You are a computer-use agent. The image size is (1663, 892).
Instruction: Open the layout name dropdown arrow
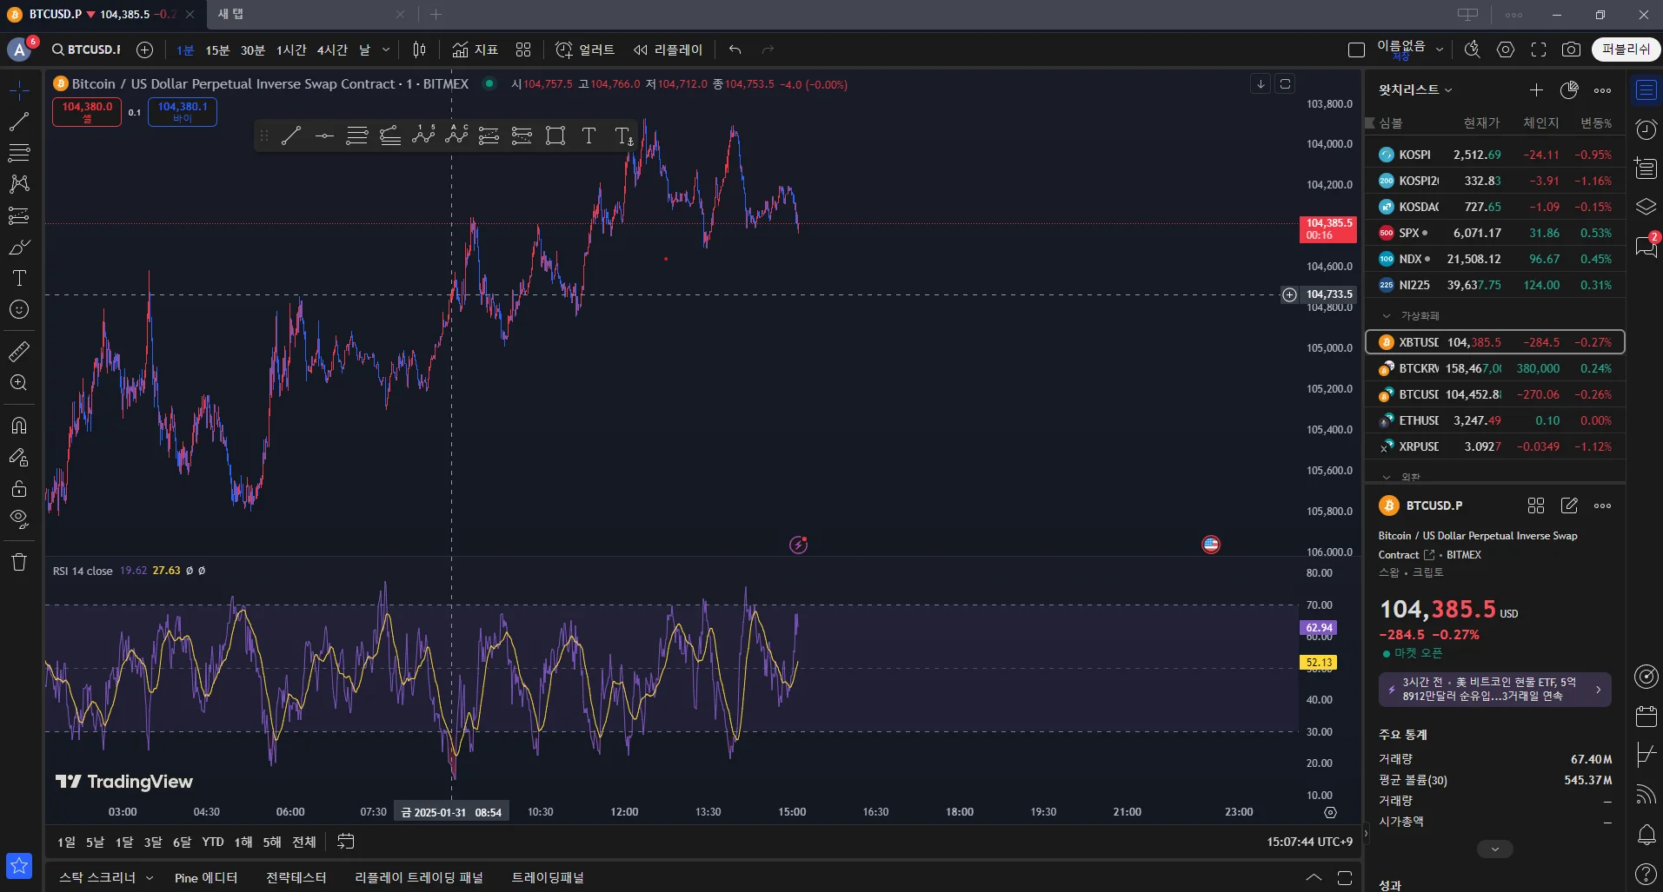[1440, 50]
